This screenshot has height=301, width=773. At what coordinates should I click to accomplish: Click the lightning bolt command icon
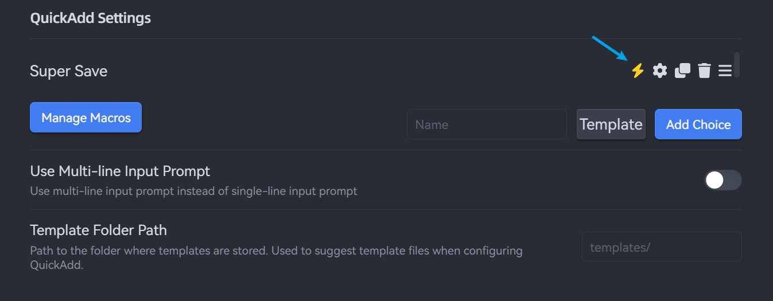[638, 71]
